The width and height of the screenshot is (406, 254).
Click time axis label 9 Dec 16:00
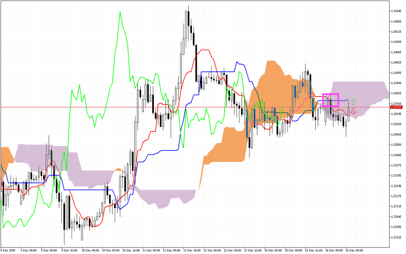70,250
